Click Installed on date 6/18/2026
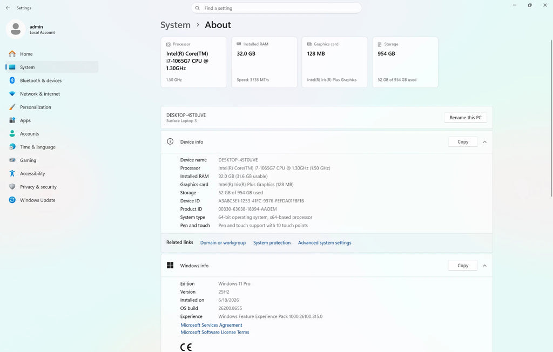 click(x=228, y=300)
